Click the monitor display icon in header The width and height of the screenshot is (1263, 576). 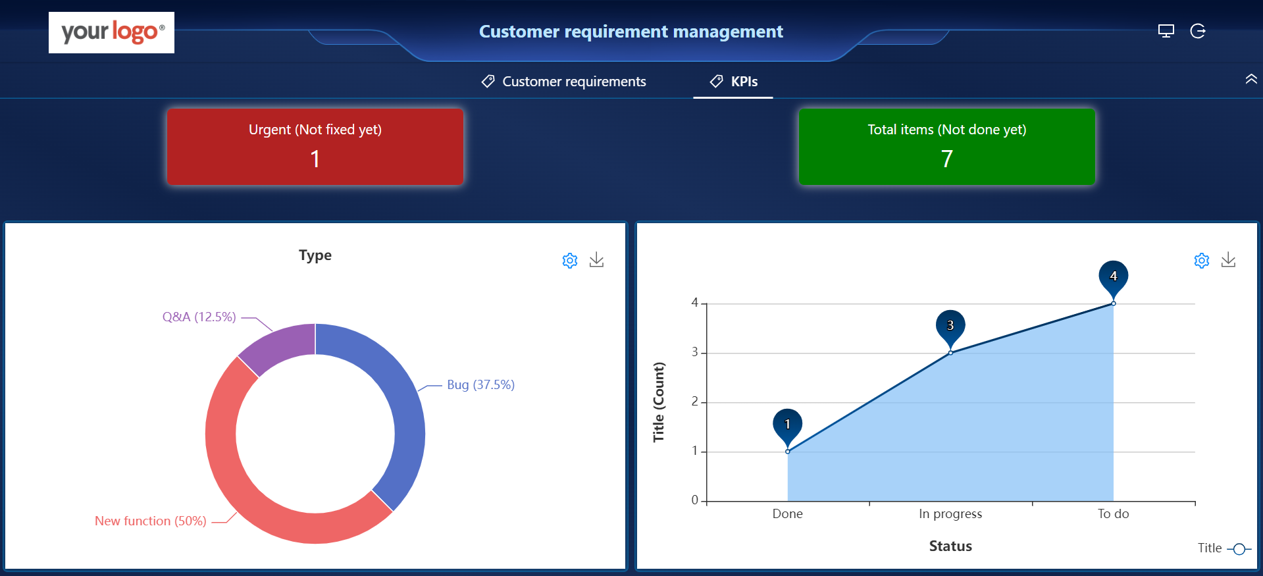point(1166,31)
